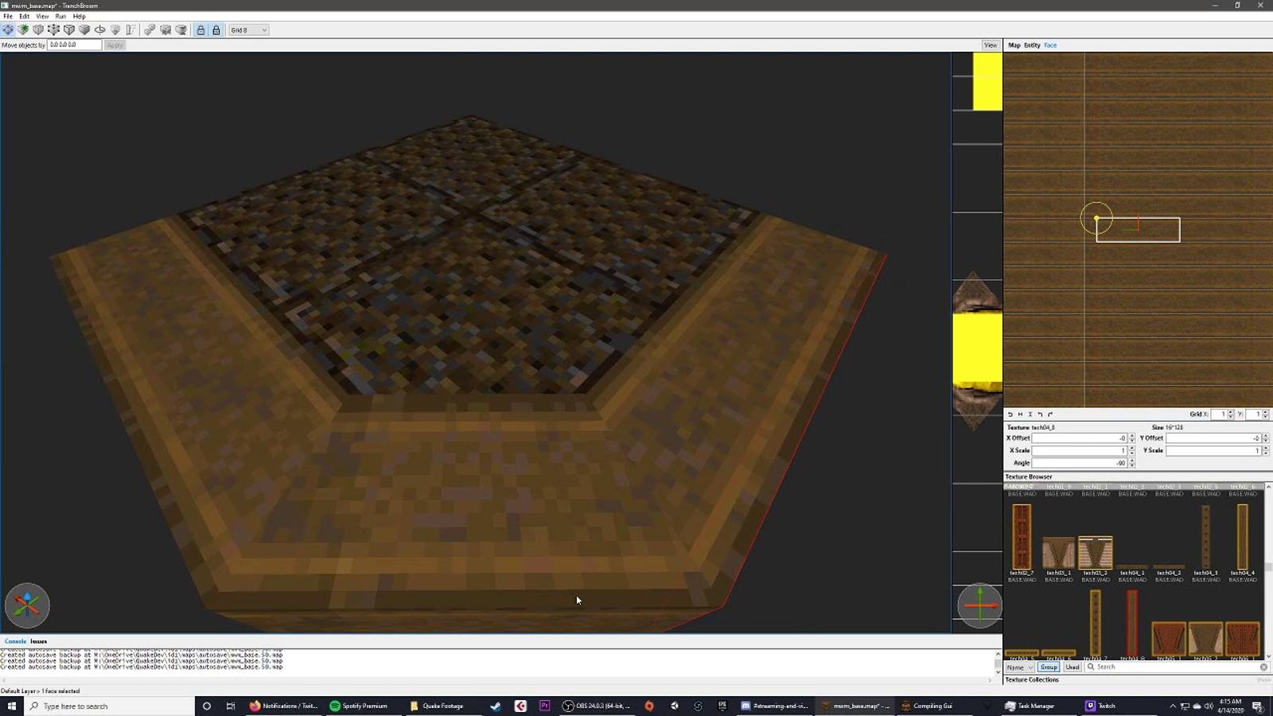The width and height of the screenshot is (1273, 716).
Task: Click the Apply button for move objects
Action: 115,45
